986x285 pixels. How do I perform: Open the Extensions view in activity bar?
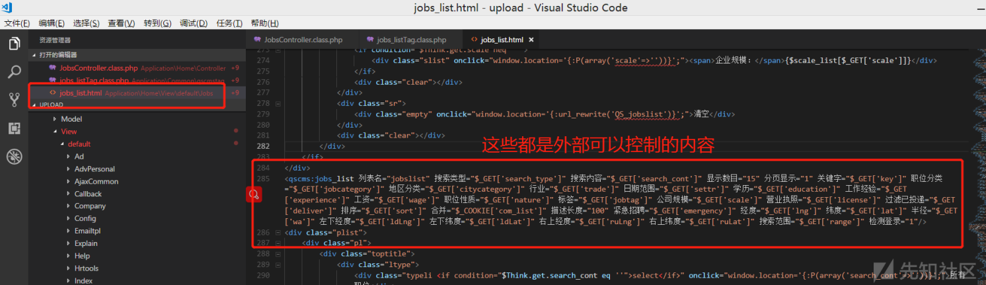click(x=14, y=128)
